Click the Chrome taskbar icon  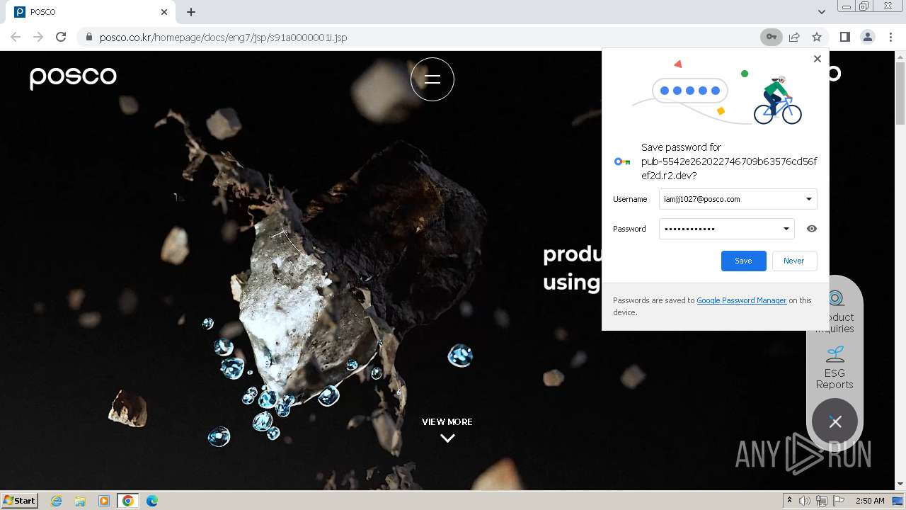[128, 501]
